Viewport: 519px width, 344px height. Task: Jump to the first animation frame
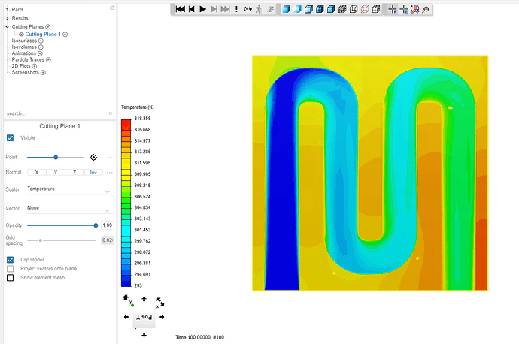pyautogui.click(x=180, y=9)
